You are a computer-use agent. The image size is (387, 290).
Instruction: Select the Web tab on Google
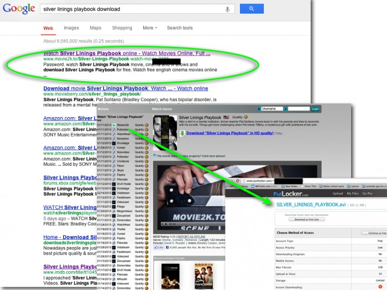(48, 28)
